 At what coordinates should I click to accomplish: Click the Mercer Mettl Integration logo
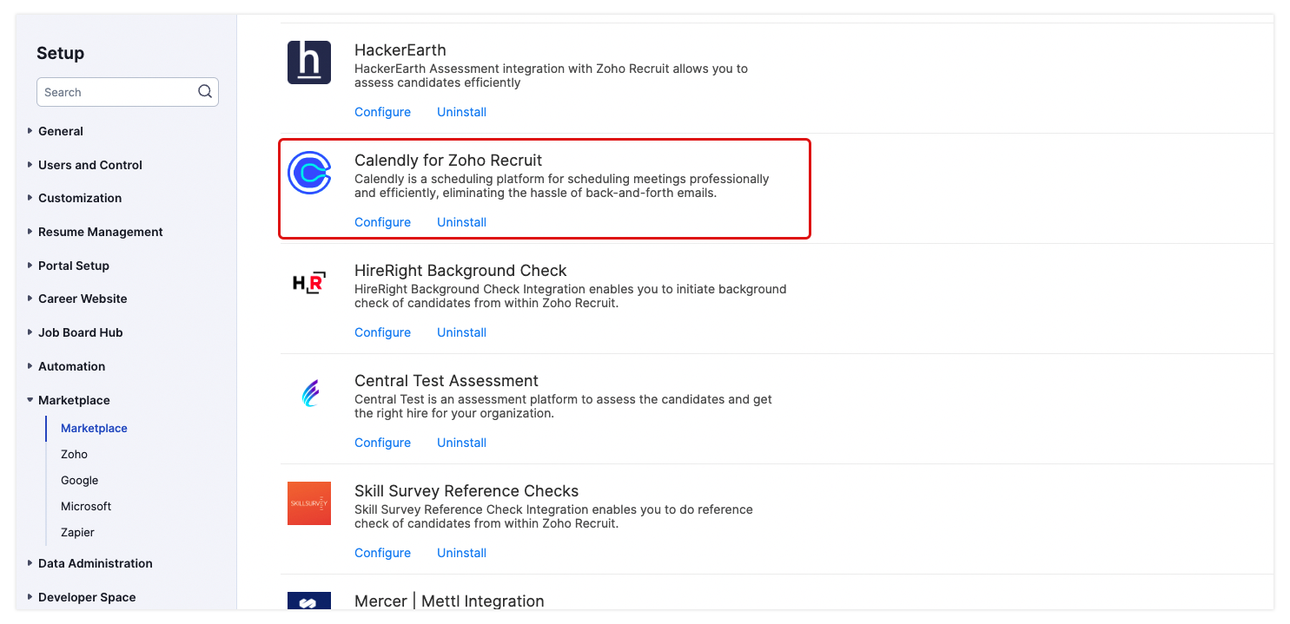click(309, 601)
